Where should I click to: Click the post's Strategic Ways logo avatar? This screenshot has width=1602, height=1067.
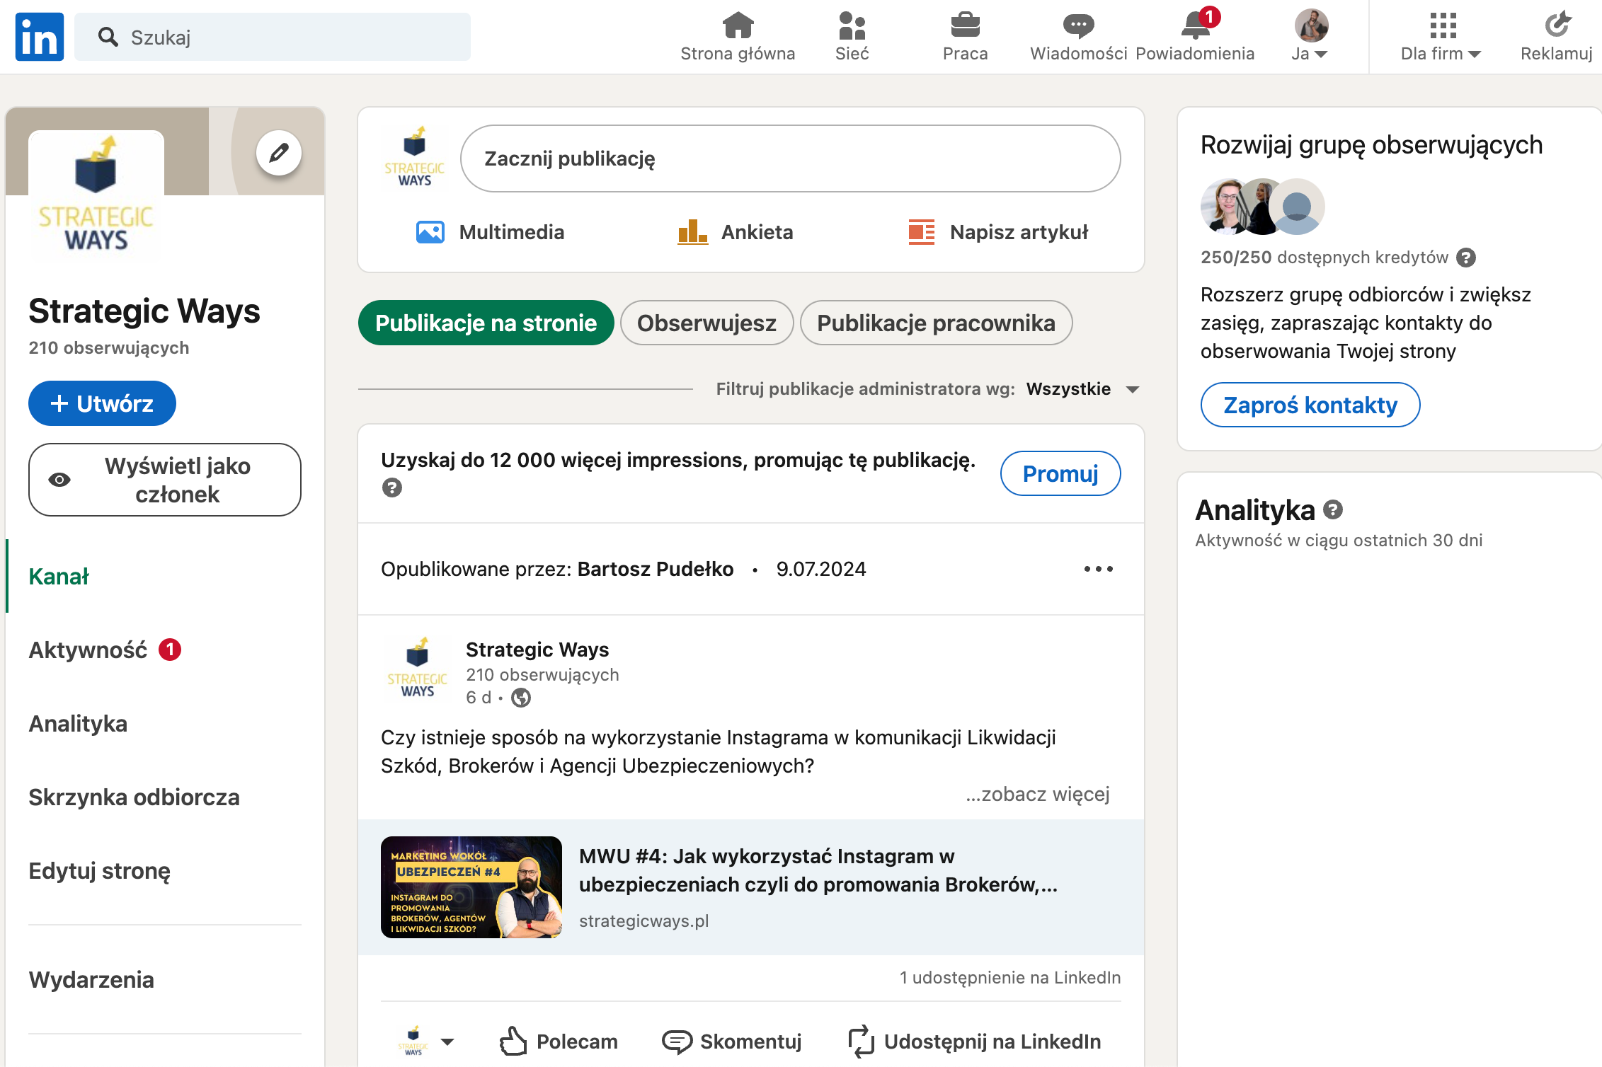[417, 667]
